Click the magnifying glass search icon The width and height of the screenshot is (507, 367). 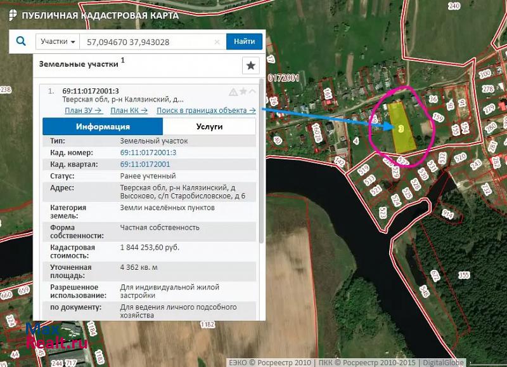(21, 41)
